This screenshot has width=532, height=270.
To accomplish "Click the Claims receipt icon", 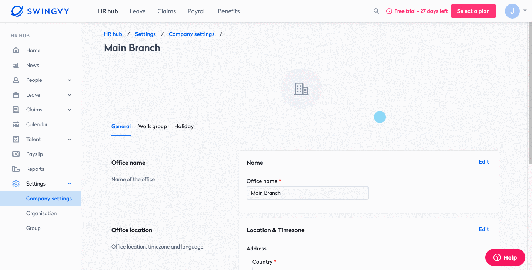I will pos(16,110).
